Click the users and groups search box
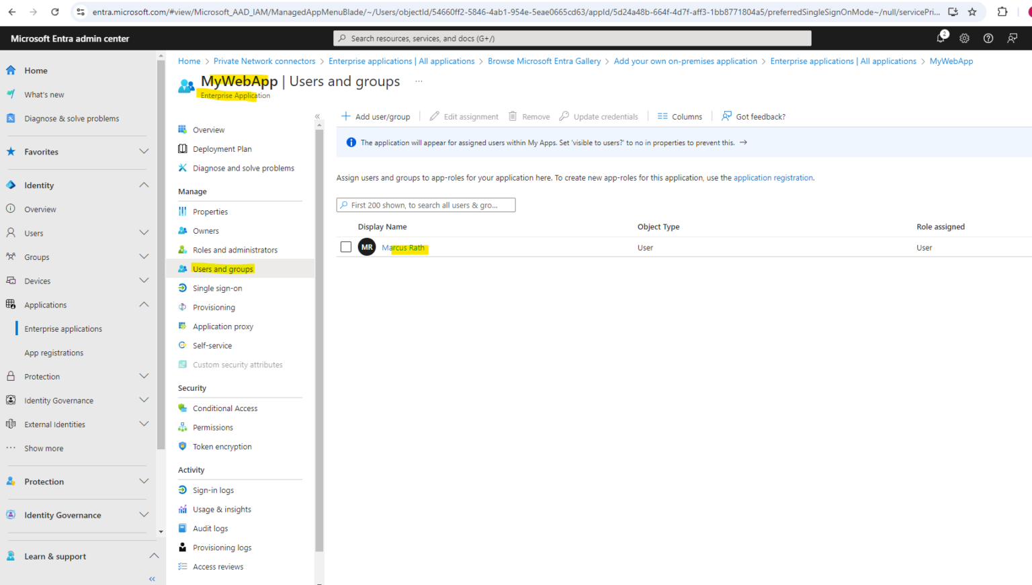The height and width of the screenshot is (585, 1032). point(425,205)
